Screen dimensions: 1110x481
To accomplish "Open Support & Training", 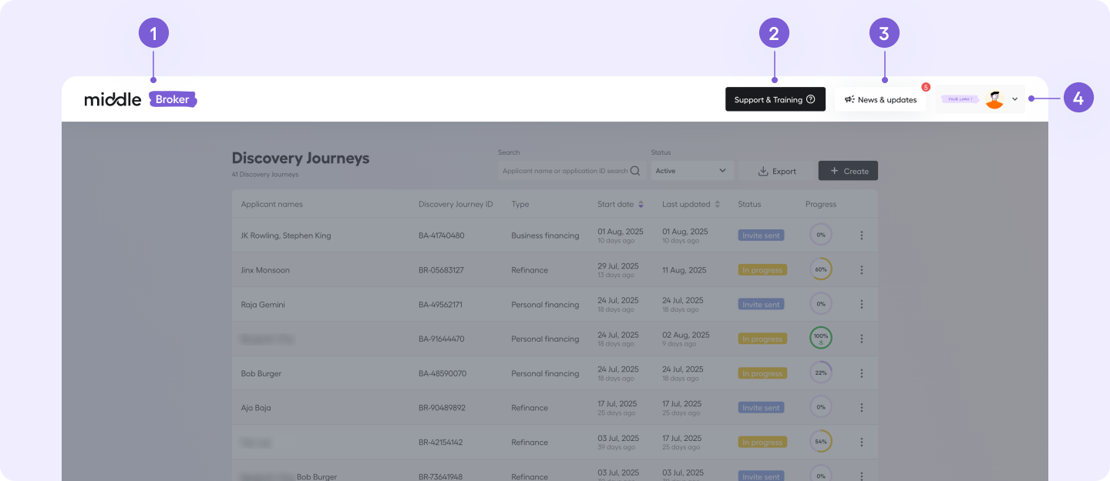I will pos(775,99).
